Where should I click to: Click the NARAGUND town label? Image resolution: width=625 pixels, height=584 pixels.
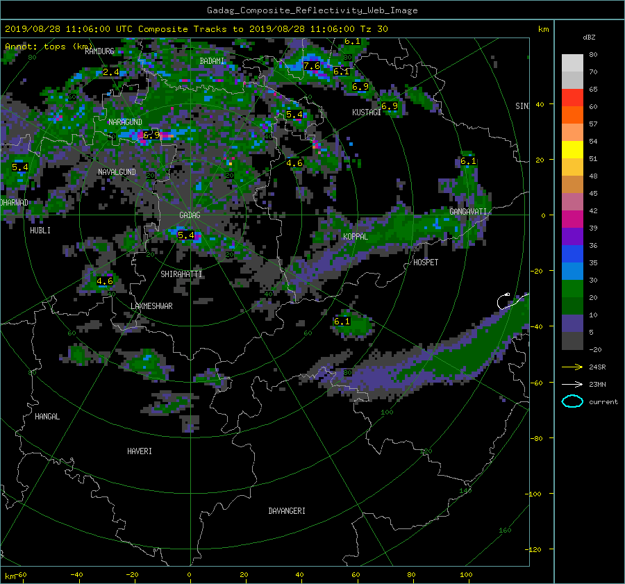tap(125, 122)
